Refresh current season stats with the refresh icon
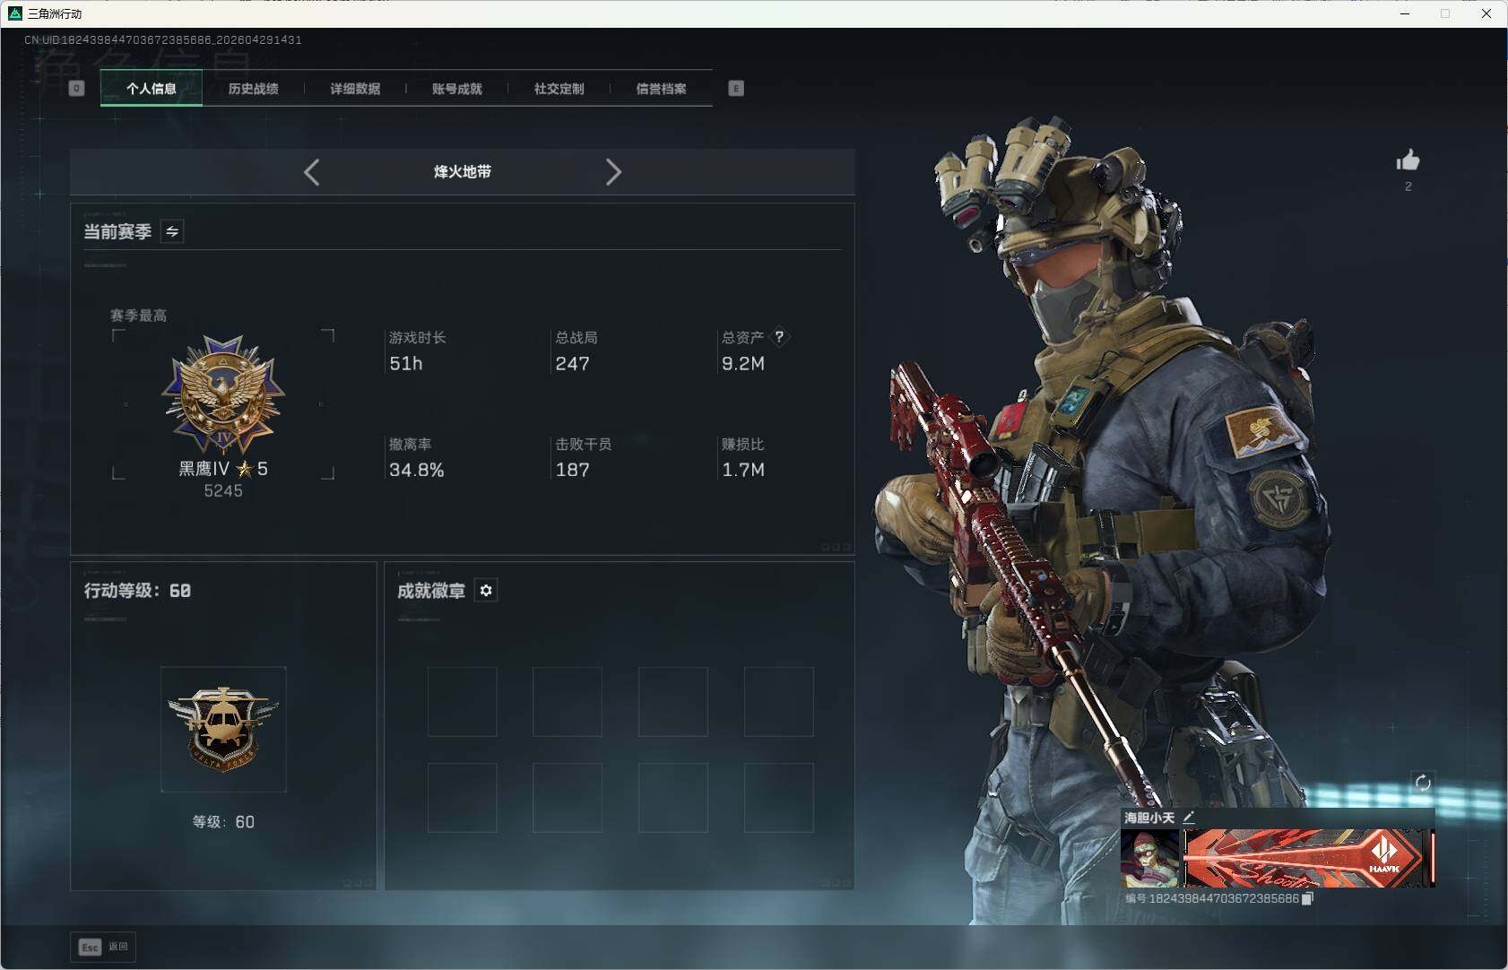This screenshot has height=970, width=1508. (171, 231)
